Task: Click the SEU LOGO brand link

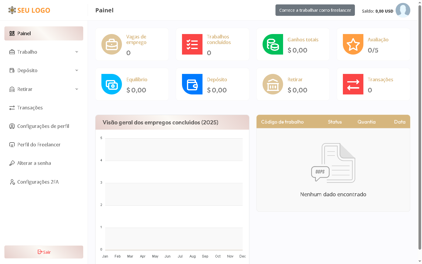Action: click(29, 10)
